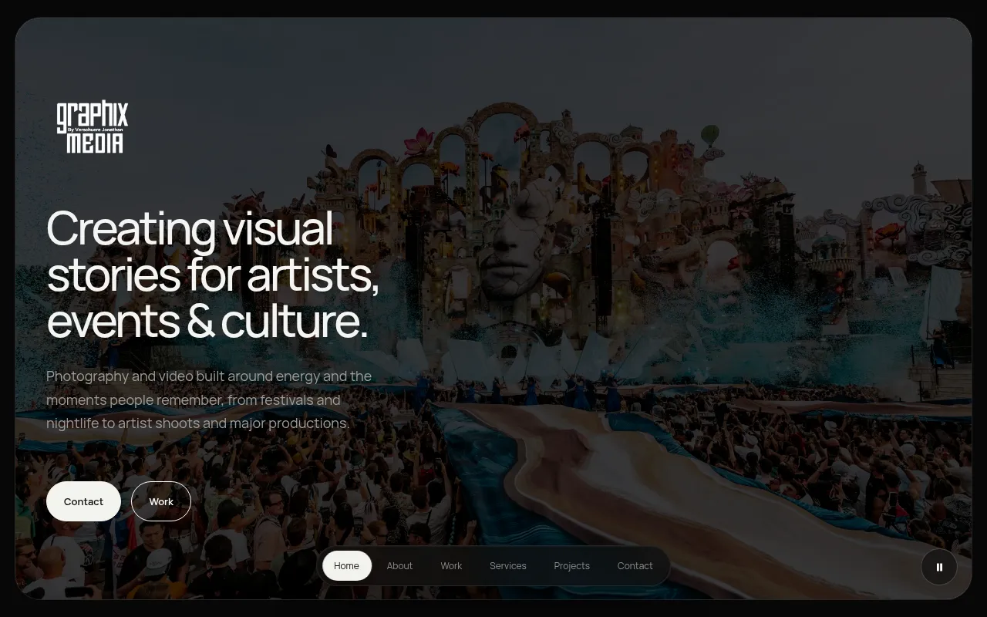Open the Graphix Media logo
The height and width of the screenshot is (617, 987).
click(93, 127)
